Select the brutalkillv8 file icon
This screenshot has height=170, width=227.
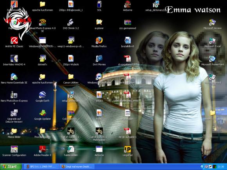(128, 40)
